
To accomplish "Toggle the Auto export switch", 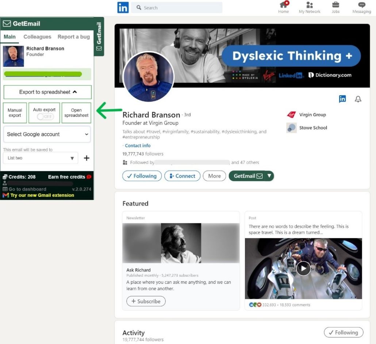I will (45, 117).
